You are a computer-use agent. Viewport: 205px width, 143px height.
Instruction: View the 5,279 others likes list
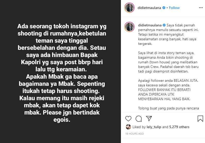tap(179, 127)
